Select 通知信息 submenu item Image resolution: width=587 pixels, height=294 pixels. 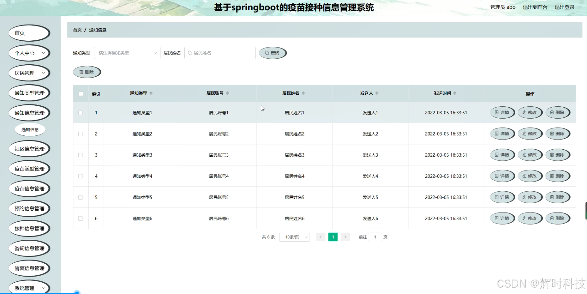click(30, 130)
